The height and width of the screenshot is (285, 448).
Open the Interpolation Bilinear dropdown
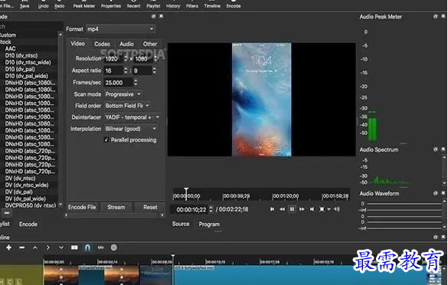(131, 129)
